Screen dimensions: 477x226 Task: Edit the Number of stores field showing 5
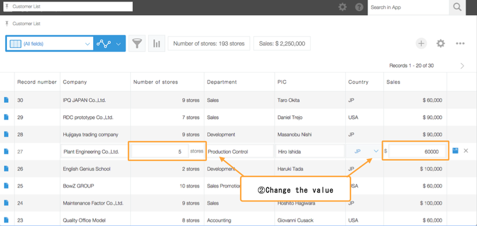160,151
